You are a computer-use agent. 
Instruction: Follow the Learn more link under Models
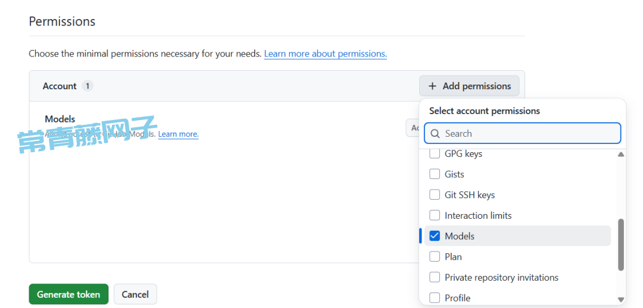coord(178,134)
